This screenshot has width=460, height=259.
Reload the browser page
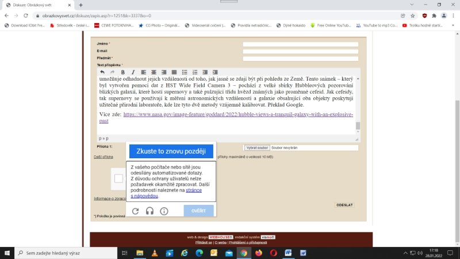(26, 16)
